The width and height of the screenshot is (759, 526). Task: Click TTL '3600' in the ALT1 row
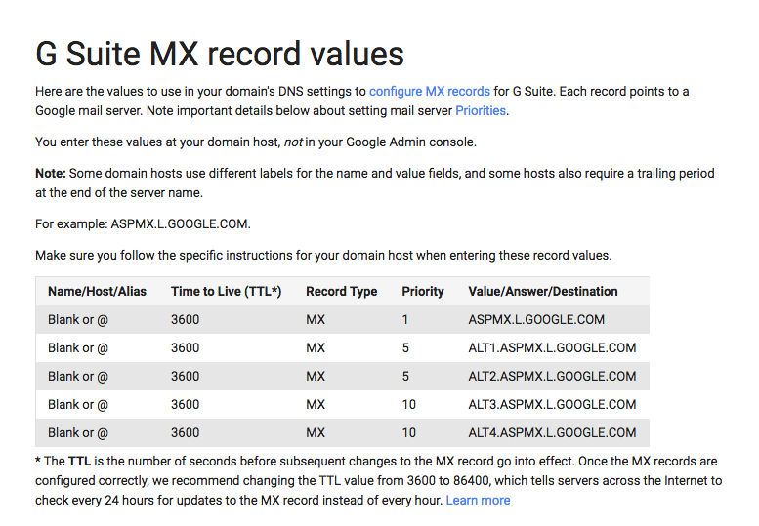(x=185, y=348)
